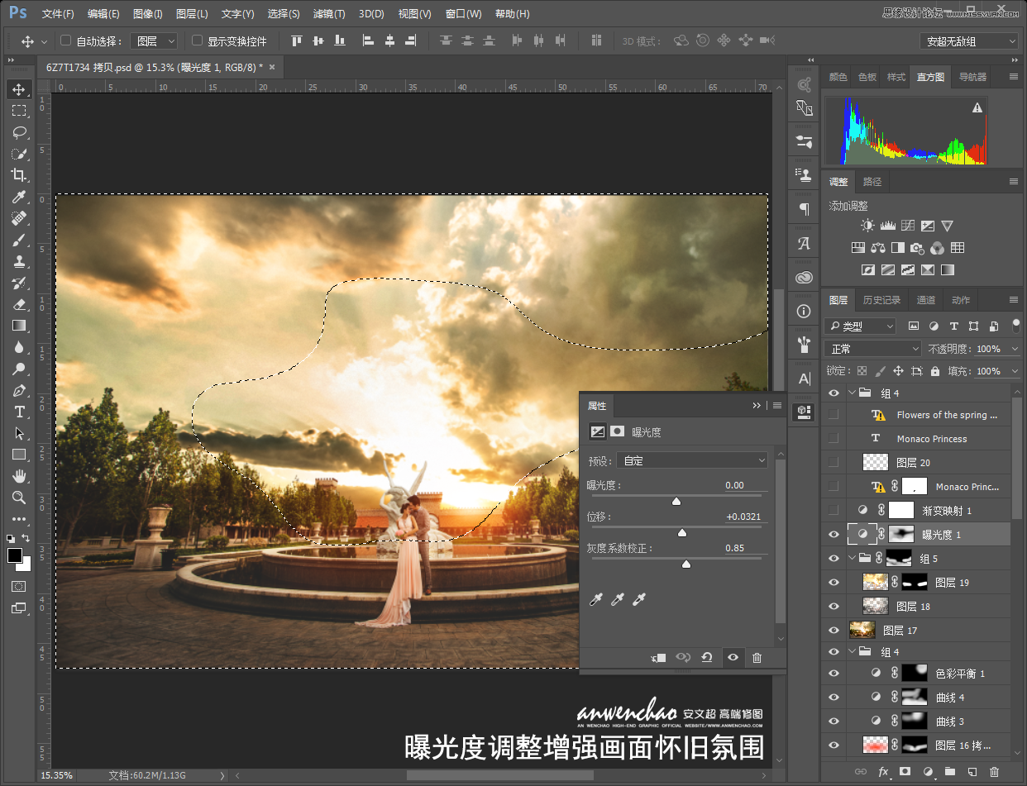Select the Spot Healing Brush tool

coord(18,218)
